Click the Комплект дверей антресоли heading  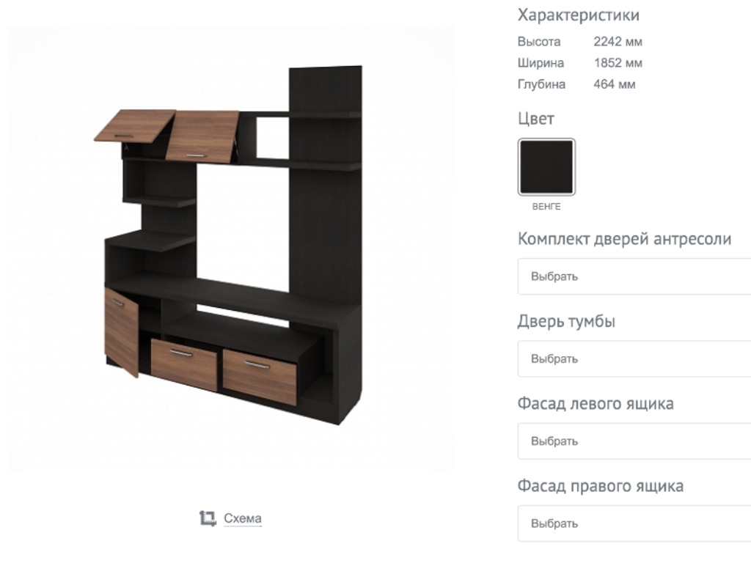(x=625, y=238)
